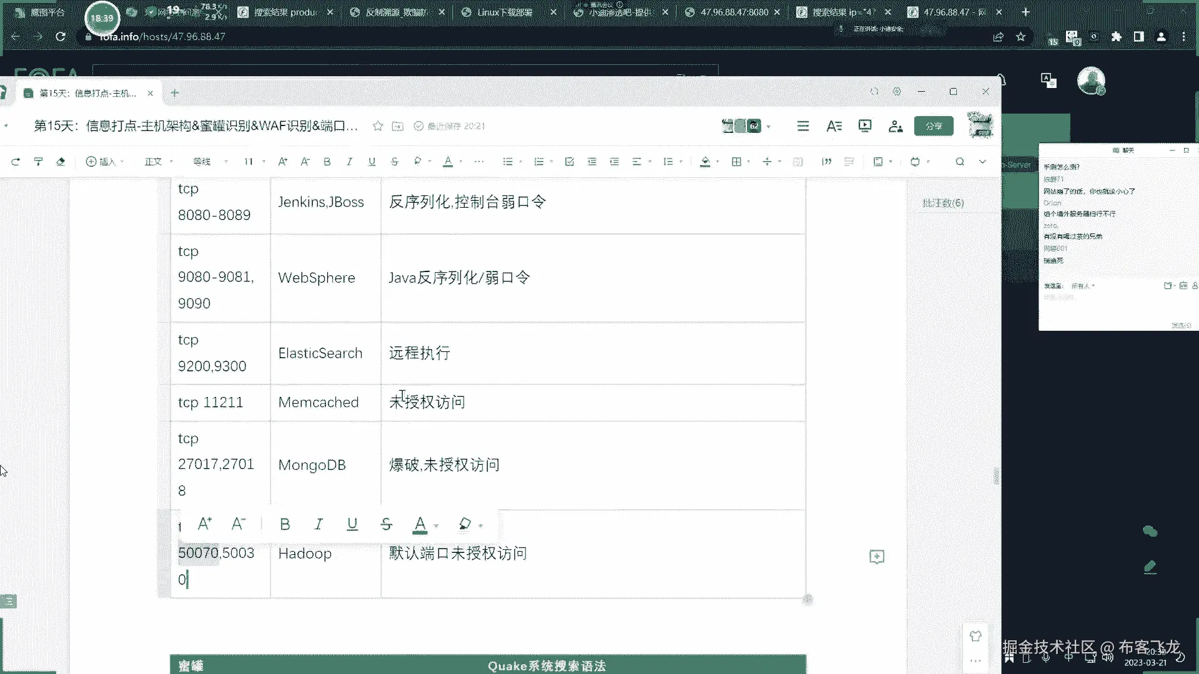The height and width of the screenshot is (674, 1199).
Task: Star this document as favorite
Action: click(378, 126)
